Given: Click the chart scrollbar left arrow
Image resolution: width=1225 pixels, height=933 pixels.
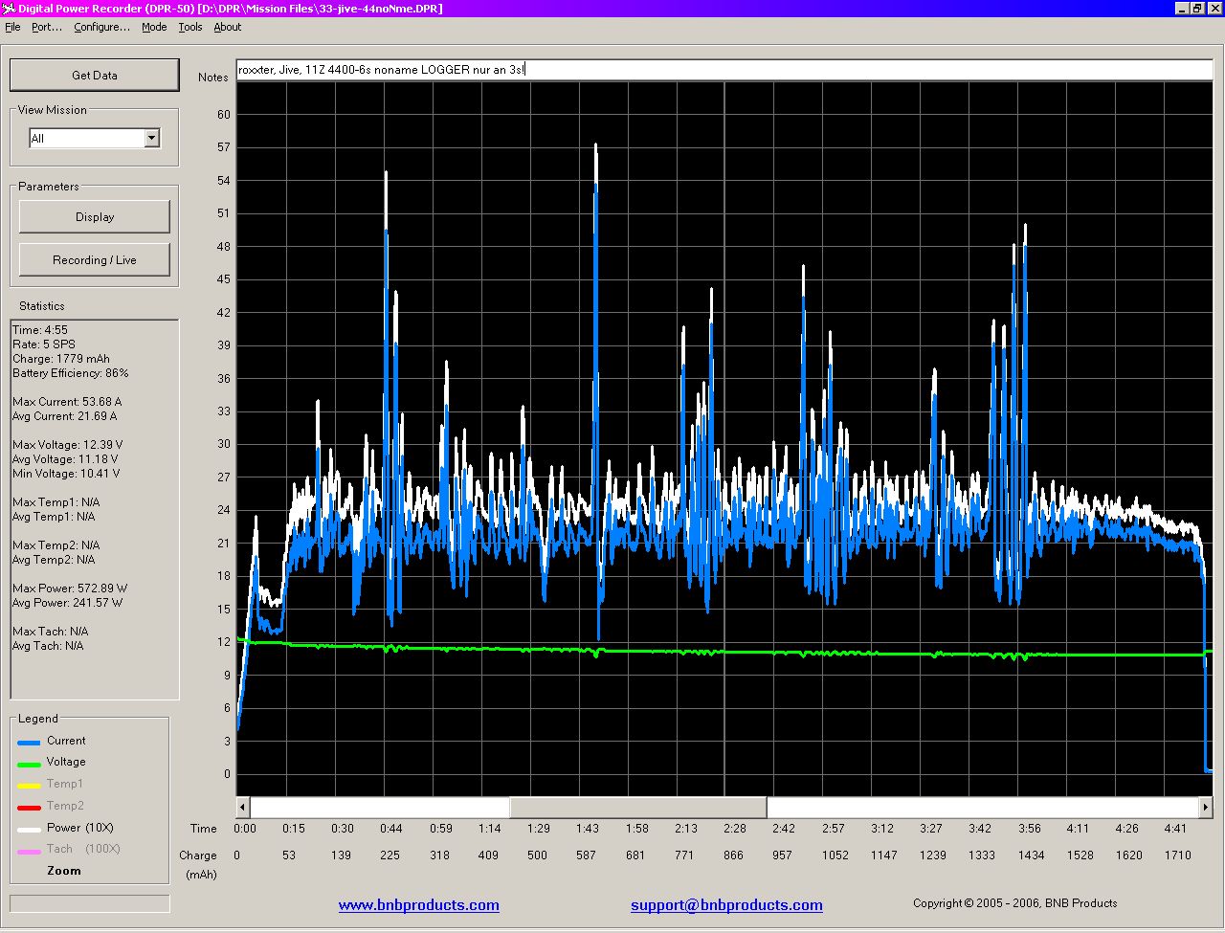Looking at the screenshot, I should tap(243, 808).
